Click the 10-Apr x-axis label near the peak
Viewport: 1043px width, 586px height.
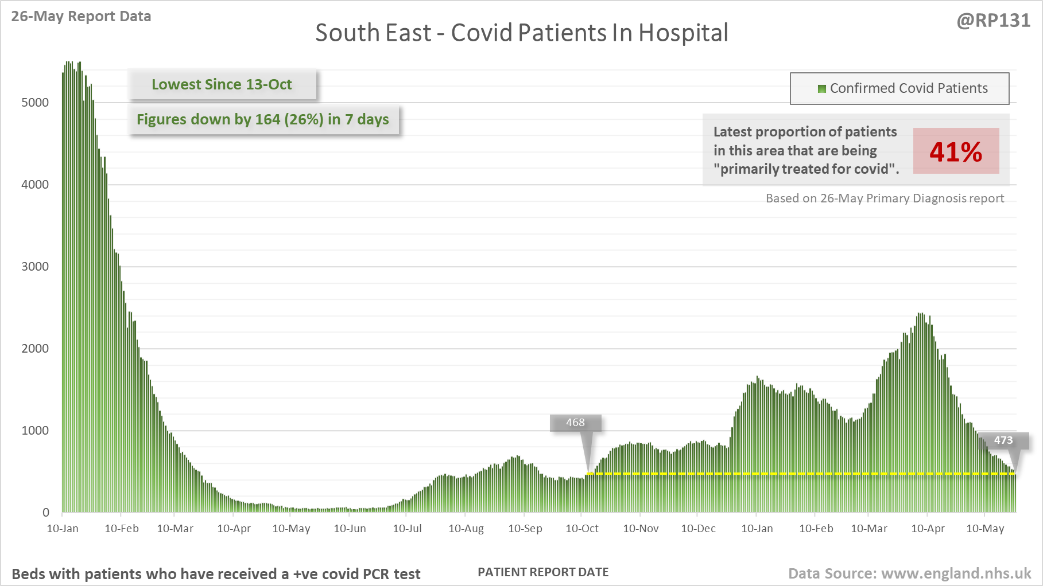(928, 528)
